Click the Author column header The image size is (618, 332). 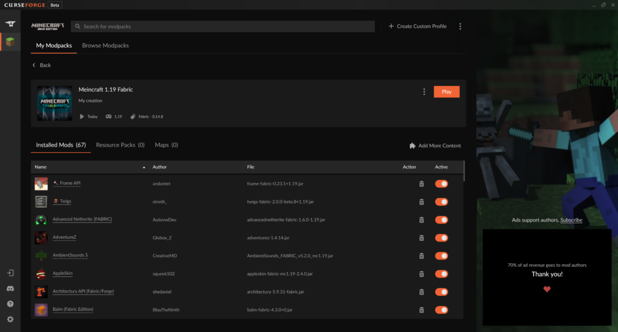(159, 167)
